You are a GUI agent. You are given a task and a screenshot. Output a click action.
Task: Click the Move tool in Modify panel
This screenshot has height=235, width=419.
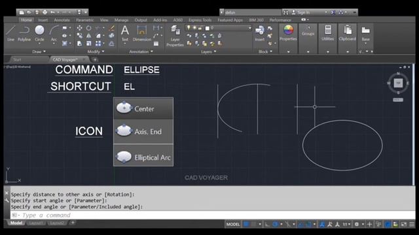79,27
